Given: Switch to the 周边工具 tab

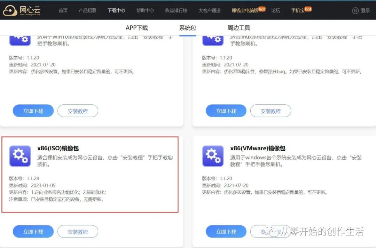Looking at the screenshot, I should 238,28.
